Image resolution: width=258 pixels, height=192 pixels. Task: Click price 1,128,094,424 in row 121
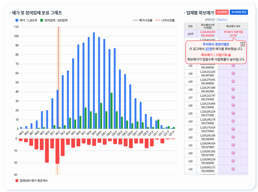207,144
